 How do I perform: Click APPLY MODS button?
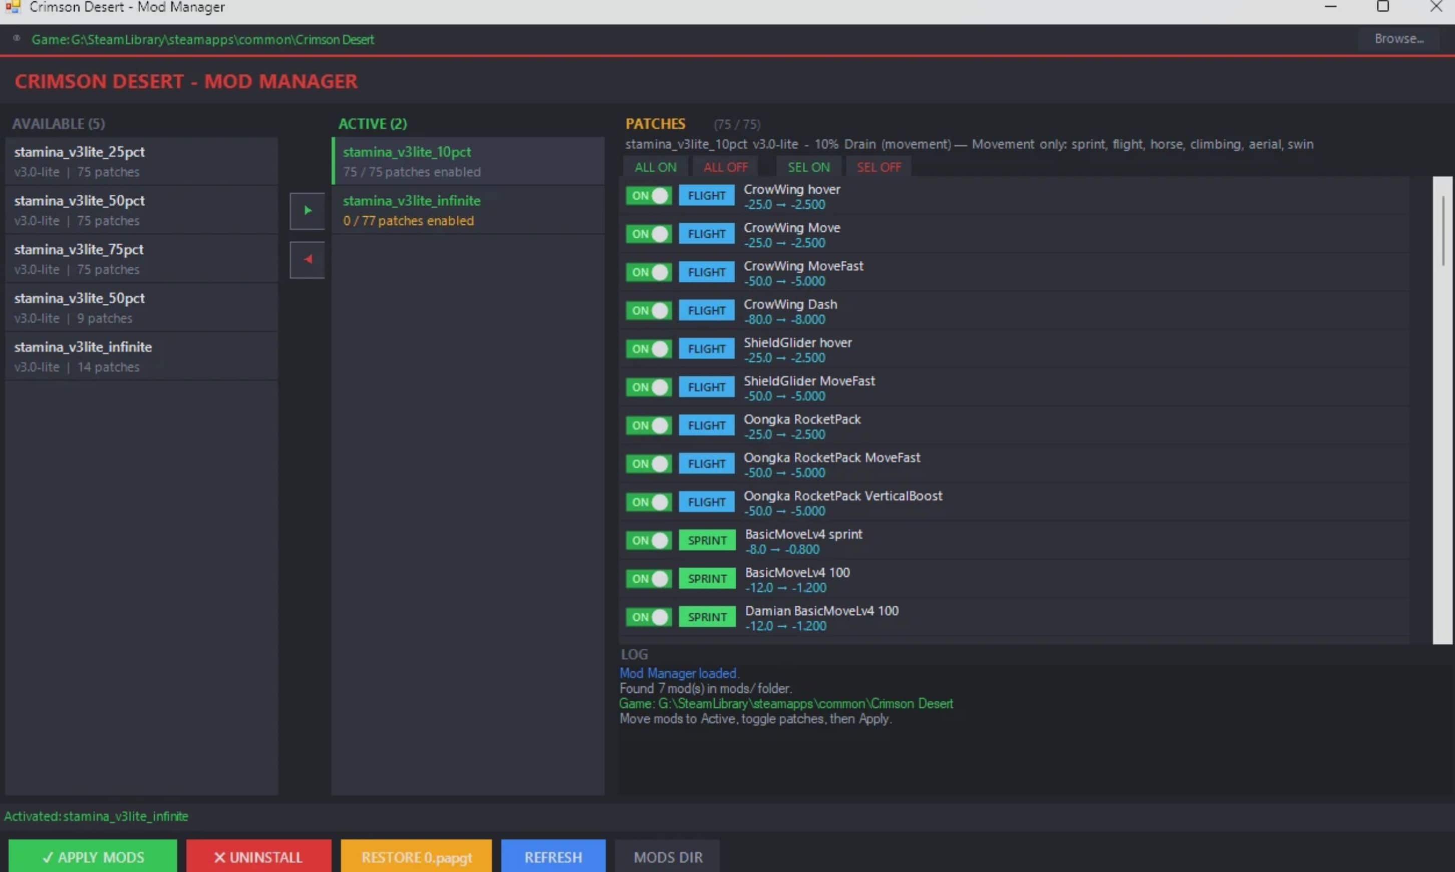click(93, 856)
